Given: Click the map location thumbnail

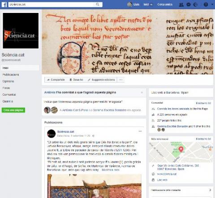Looking at the screenshot, I should pos(181,152).
